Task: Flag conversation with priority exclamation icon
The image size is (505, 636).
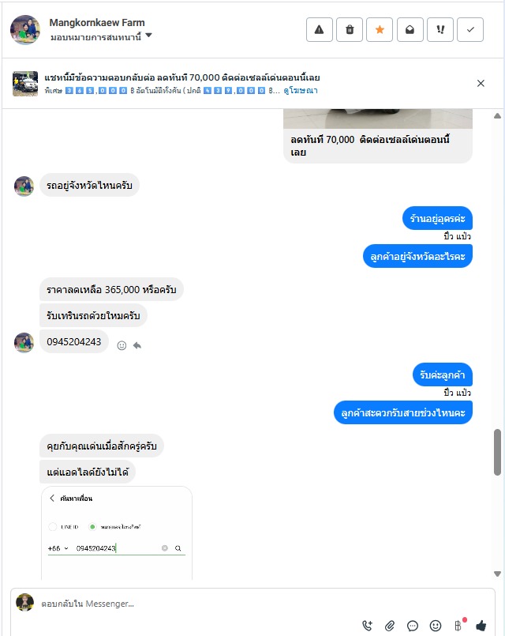Action: coord(440,29)
